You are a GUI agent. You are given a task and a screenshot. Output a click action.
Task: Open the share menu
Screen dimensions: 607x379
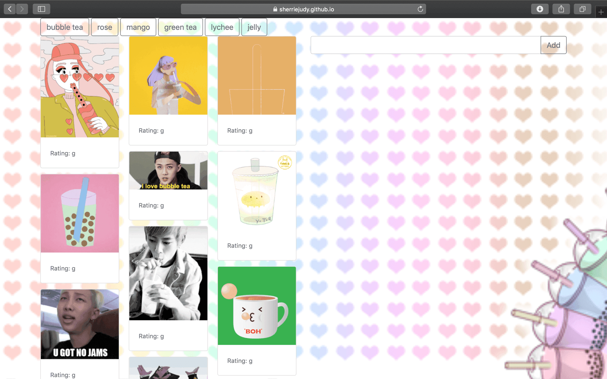pyautogui.click(x=561, y=9)
